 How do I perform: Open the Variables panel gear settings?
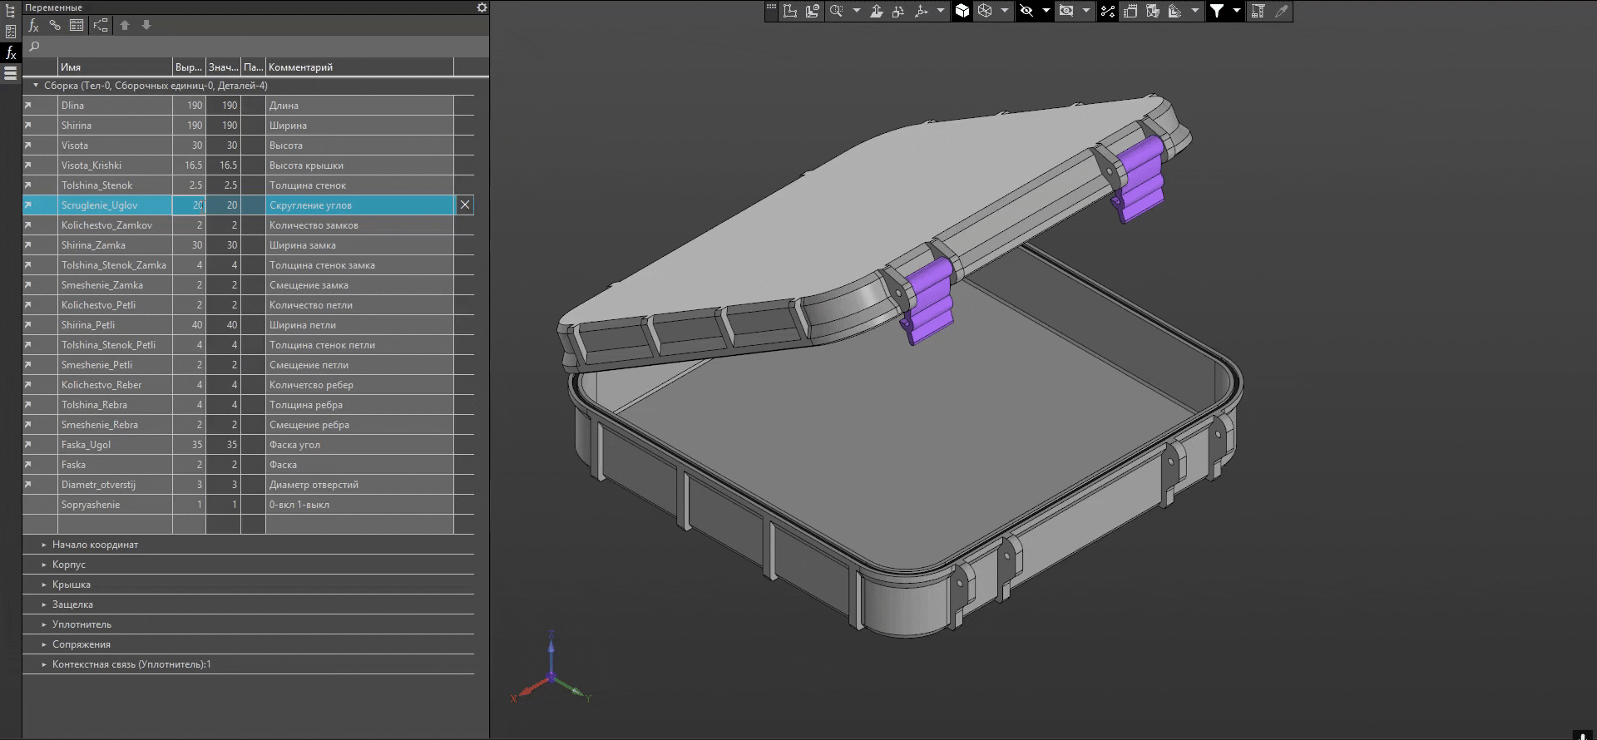click(x=482, y=7)
